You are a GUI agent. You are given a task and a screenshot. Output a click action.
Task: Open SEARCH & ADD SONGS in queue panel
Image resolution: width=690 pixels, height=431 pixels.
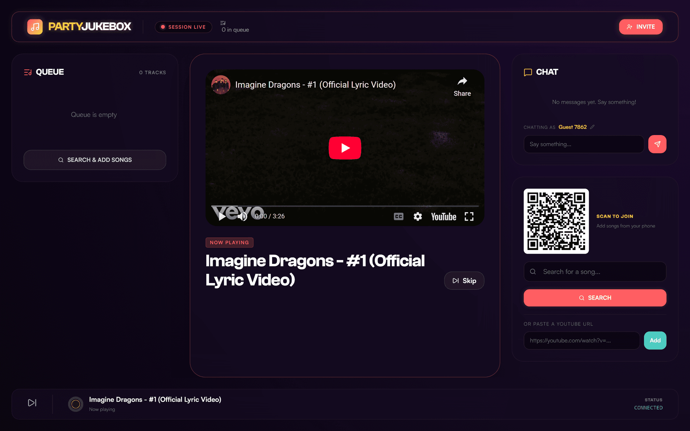click(95, 160)
